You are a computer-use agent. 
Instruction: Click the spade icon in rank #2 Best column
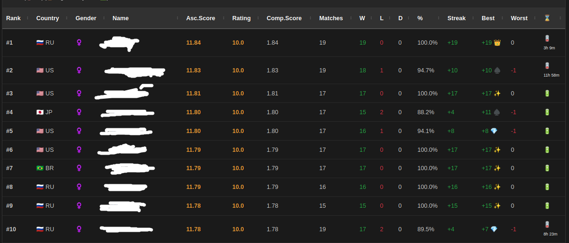click(497, 71)
